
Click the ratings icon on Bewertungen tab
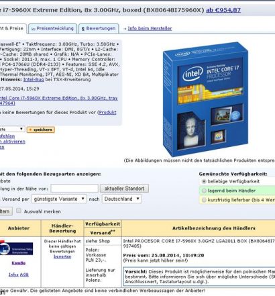[x=83, y=29]
